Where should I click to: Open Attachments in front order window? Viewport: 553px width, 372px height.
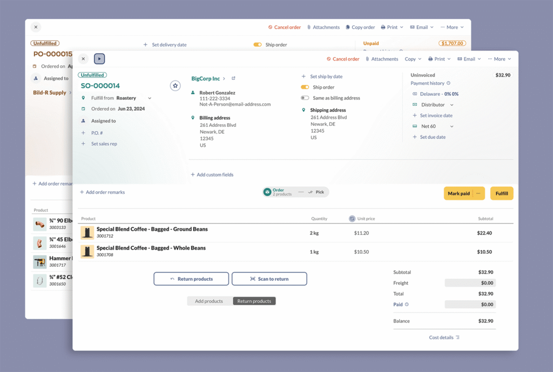click(381, 59)
